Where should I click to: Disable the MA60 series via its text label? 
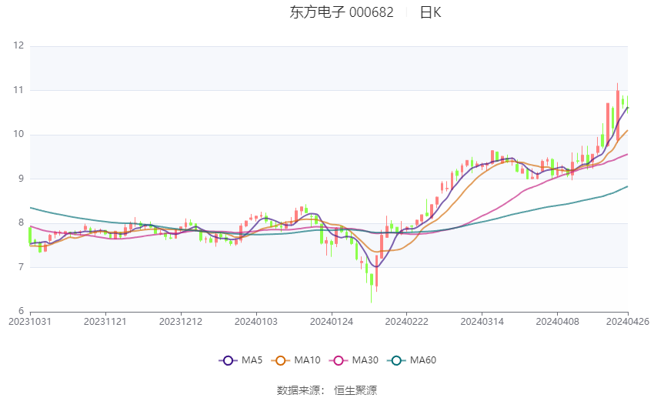422,360
